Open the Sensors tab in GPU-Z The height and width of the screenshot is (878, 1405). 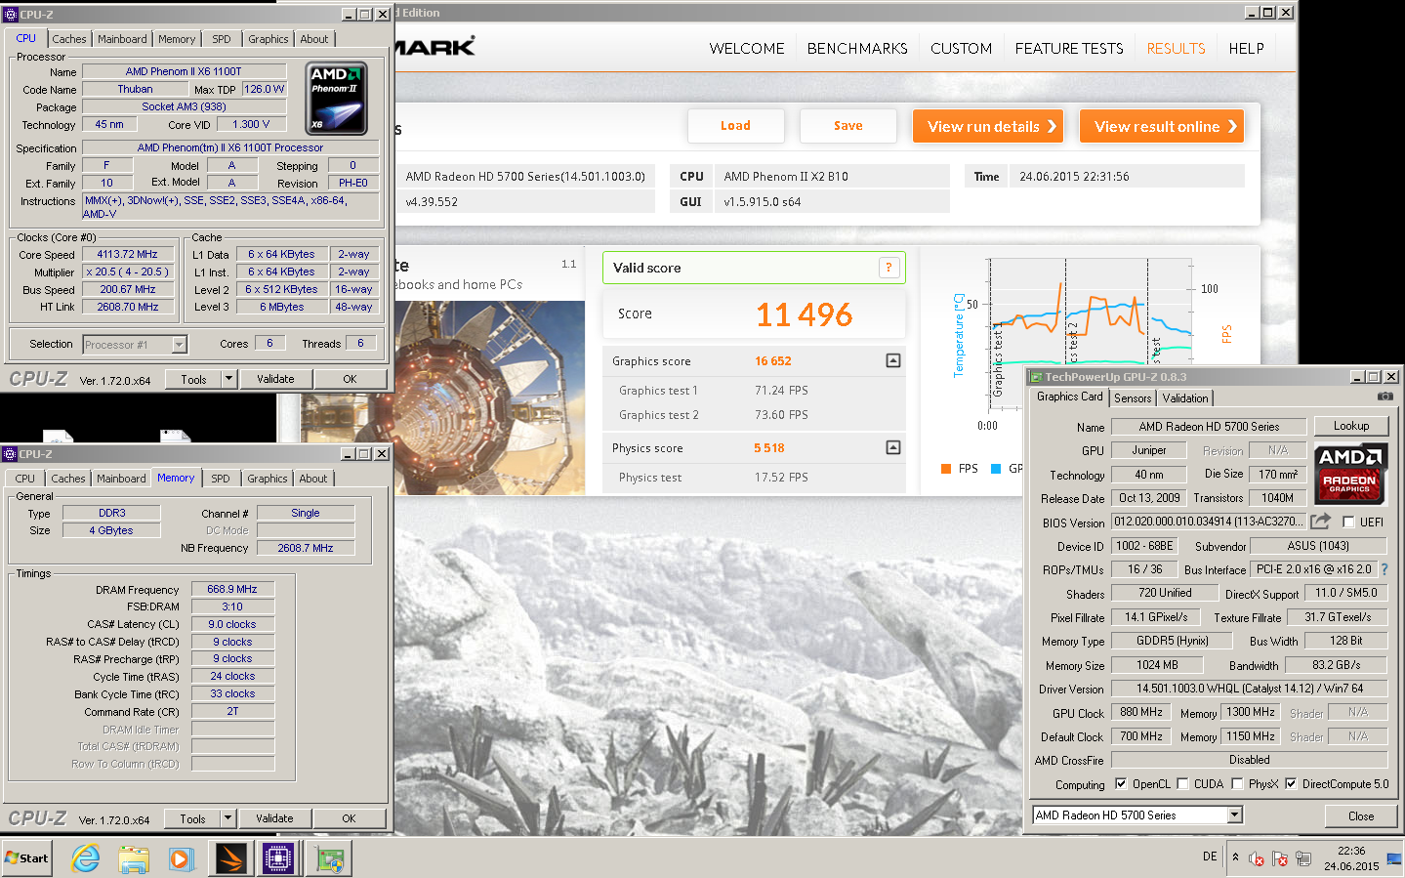coord(1133,397)
